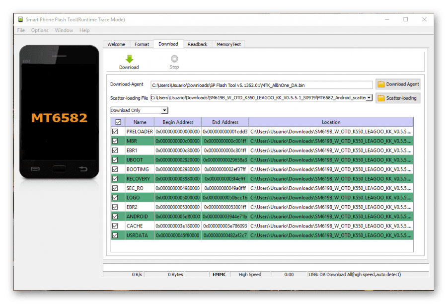Open the Options menu
This screenshot has width=447, height=304.
click(x=40, y=30)
